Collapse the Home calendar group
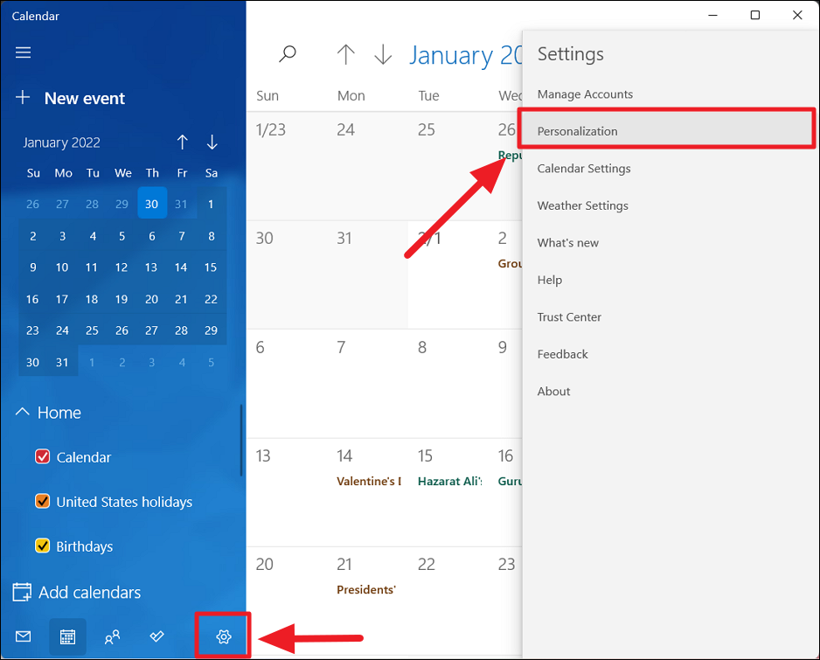Screen dimensions: 820x660 (x=22, y=412)
